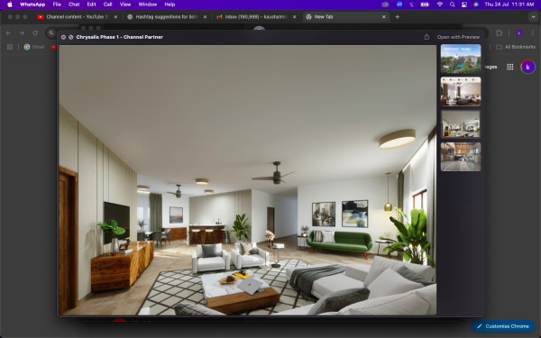Select the wooden lobby thumbnail
Image resolution: width=541 pixels, height=338 pixels.
click(x=461, y=157)
